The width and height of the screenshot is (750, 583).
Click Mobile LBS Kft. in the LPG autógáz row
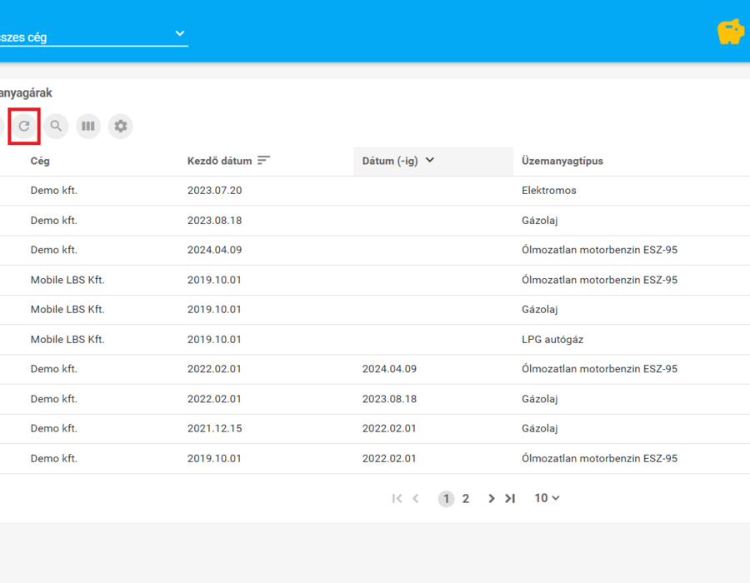(67, 340)
